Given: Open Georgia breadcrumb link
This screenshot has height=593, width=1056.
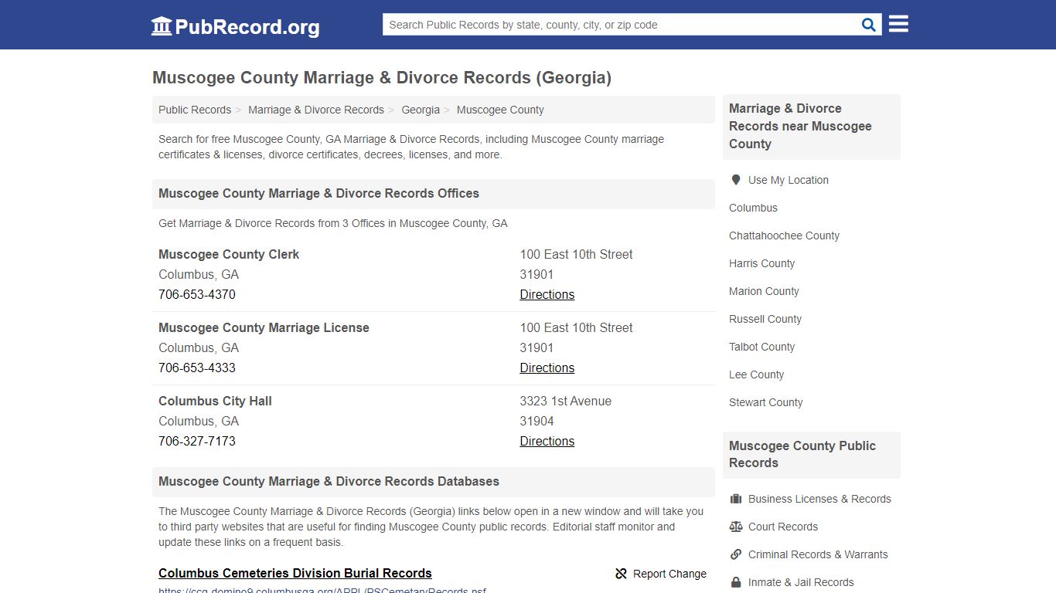Looking at the screenshot, I should point(421,110).
